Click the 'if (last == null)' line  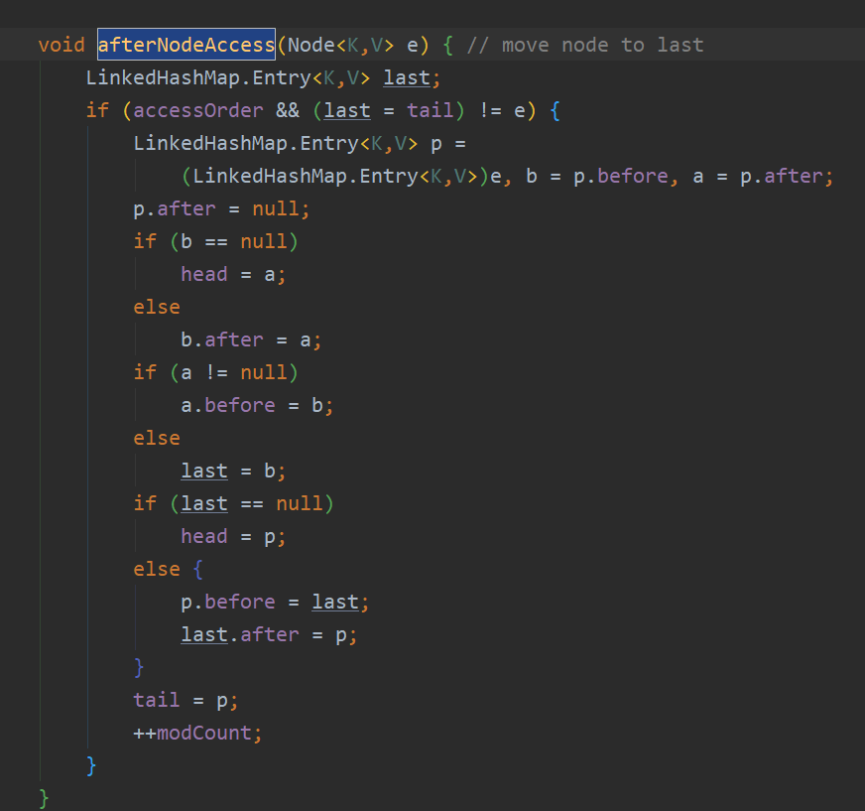233,503
